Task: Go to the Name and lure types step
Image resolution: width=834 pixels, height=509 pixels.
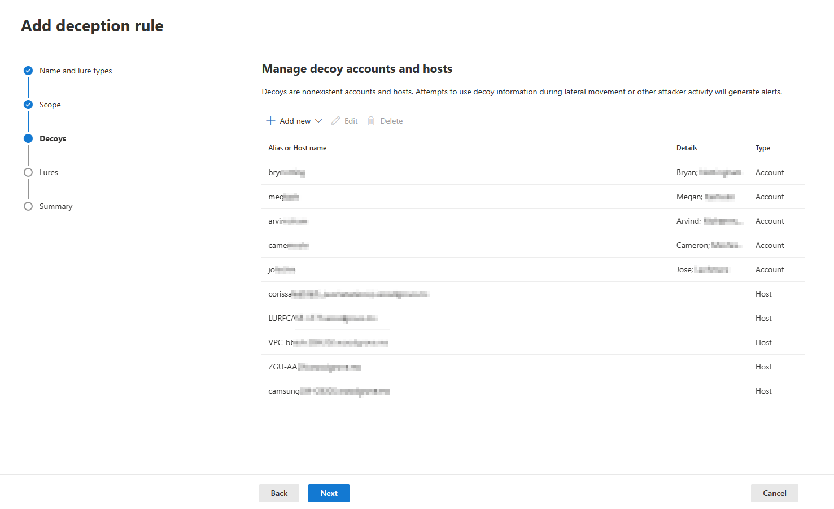Action: [x=76, y=71]
